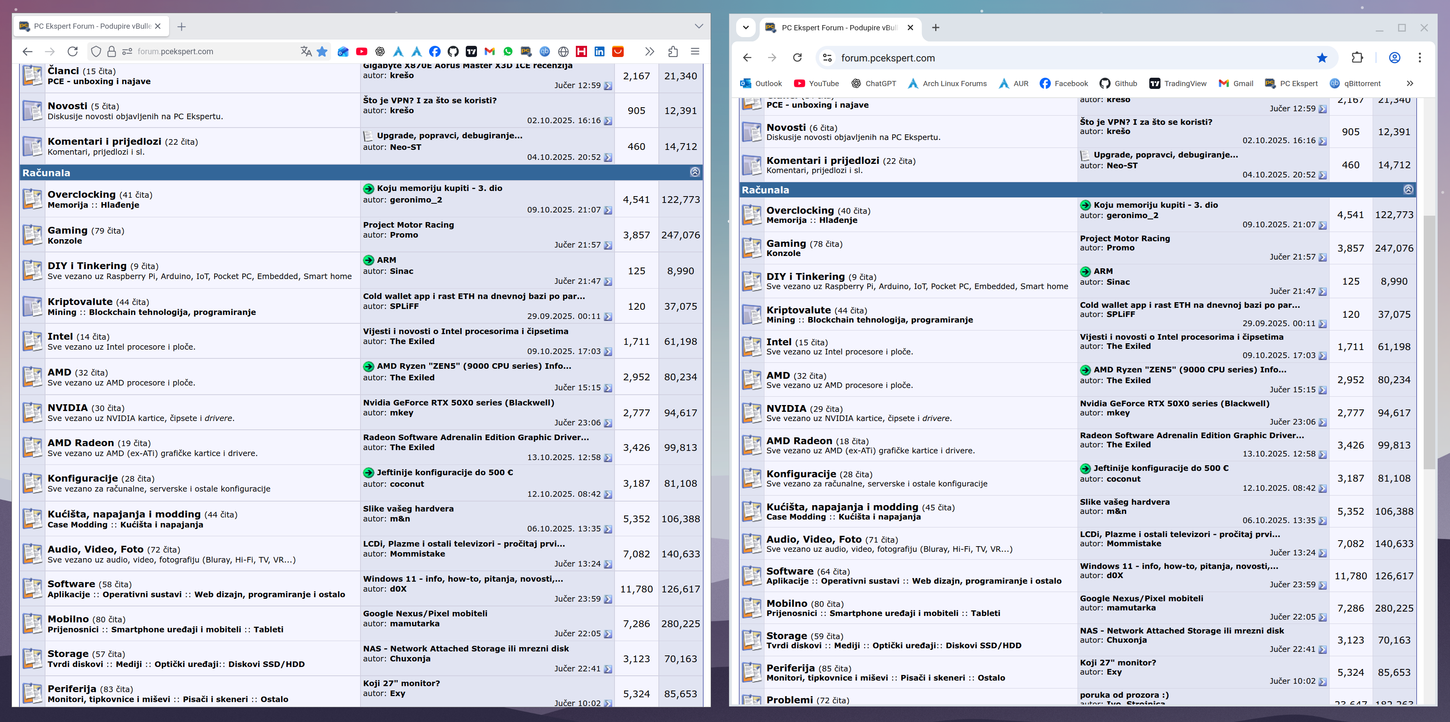
Task: Open the LinkedIn bookmark icon in Firefox
Action: [x=599, y=51]
